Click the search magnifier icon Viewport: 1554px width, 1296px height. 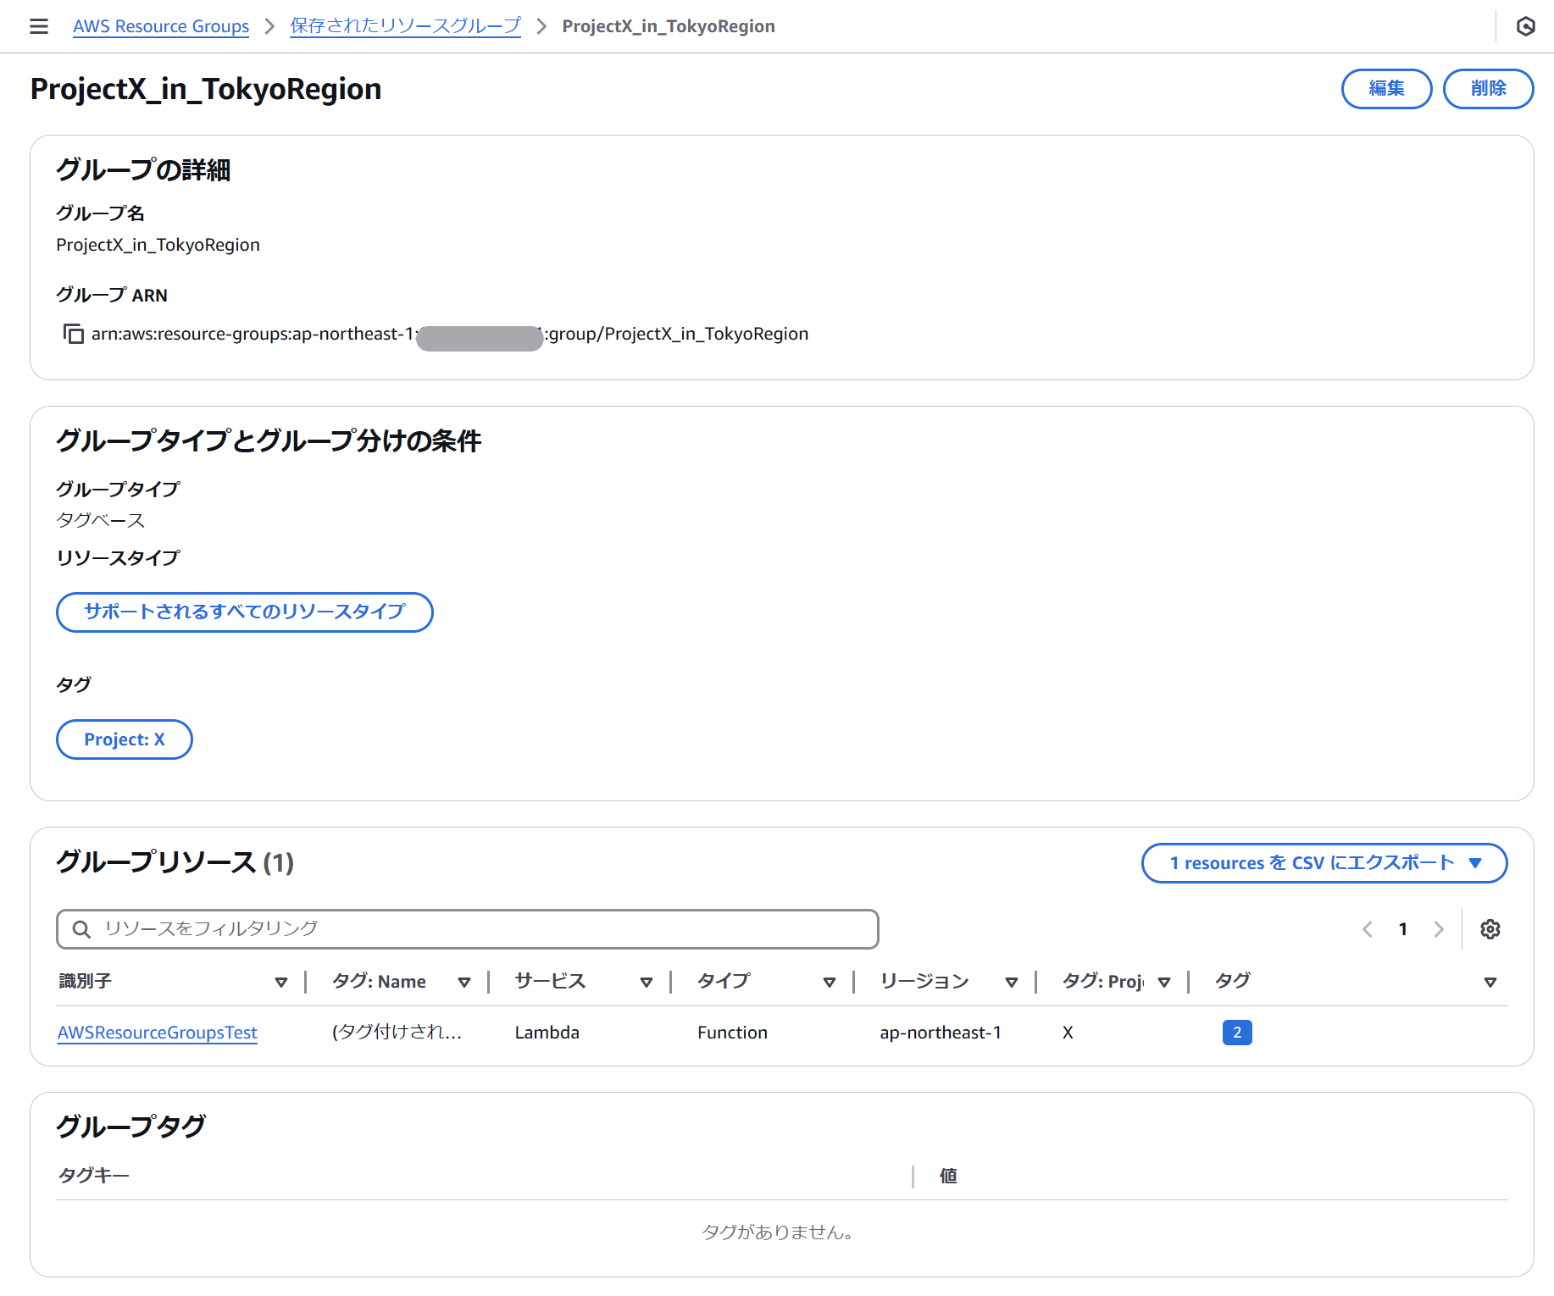[x=81, y=929]
